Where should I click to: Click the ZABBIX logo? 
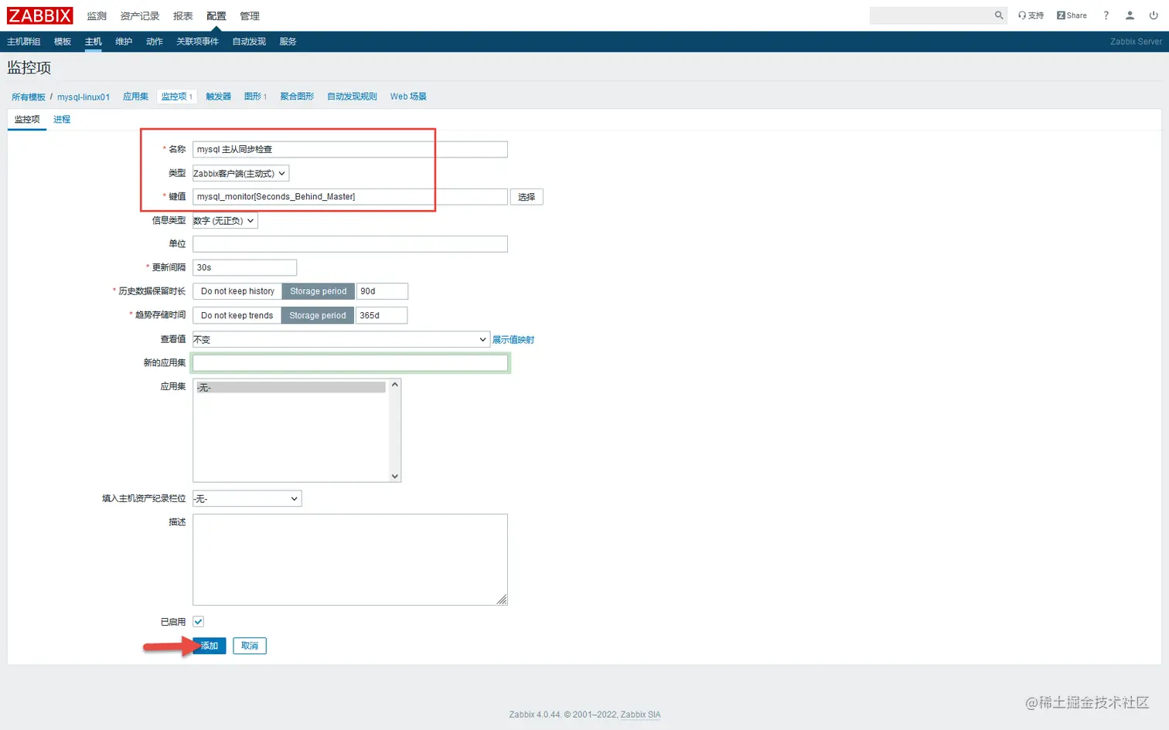pyautogui.click(x=40, y=15)
